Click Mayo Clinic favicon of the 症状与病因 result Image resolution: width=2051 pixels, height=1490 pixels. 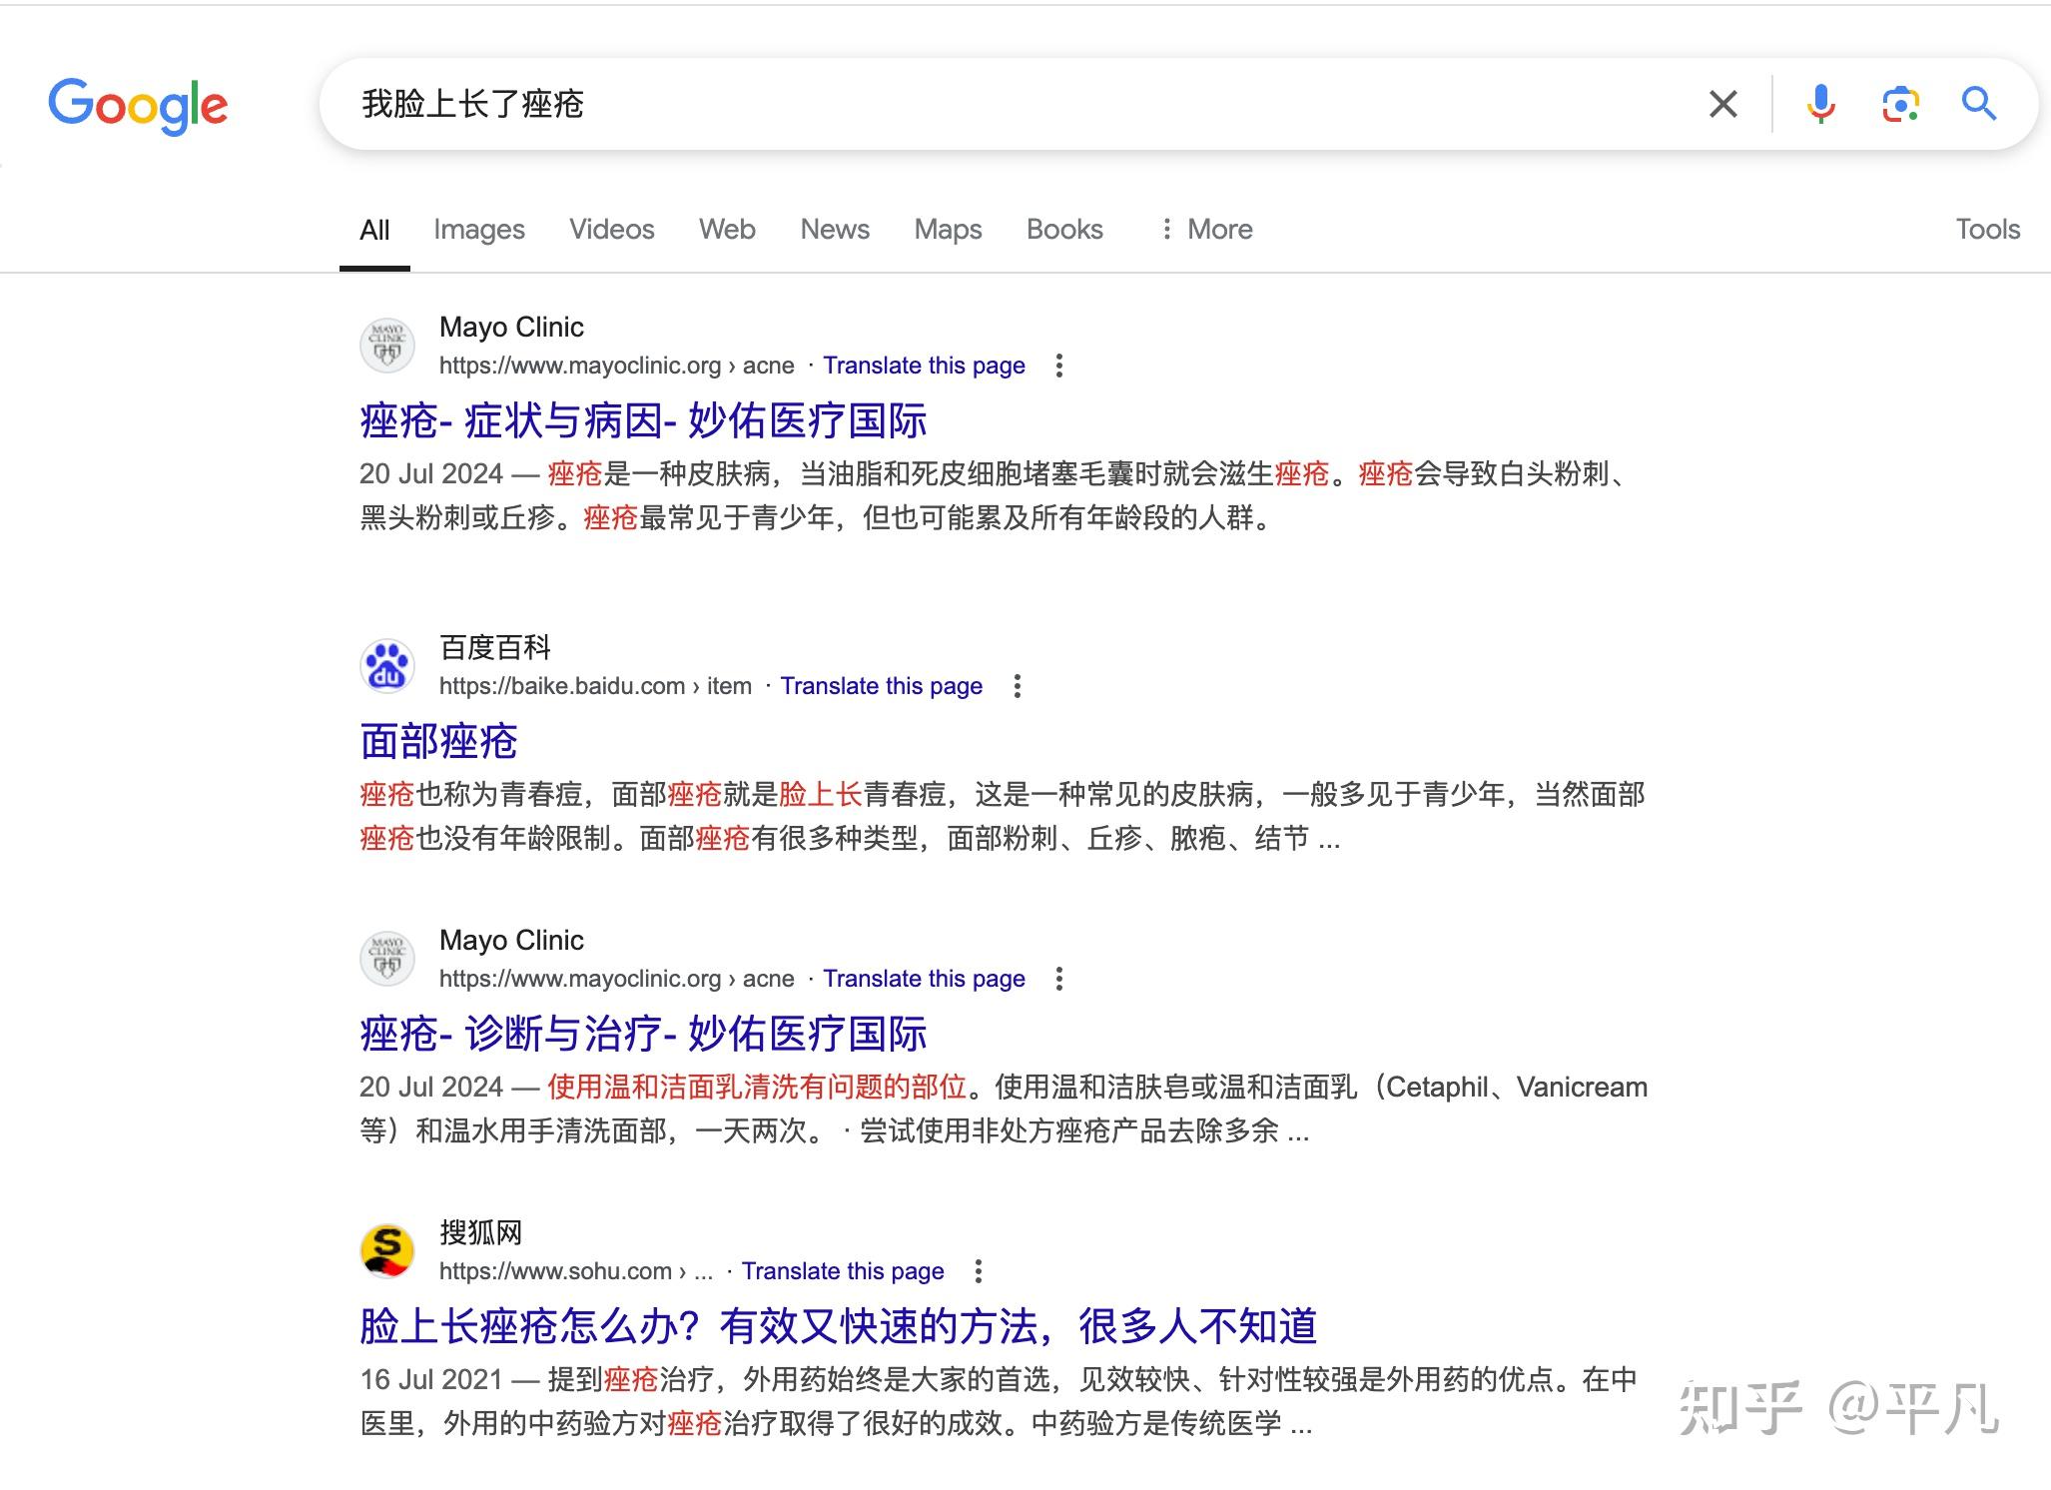387,346
